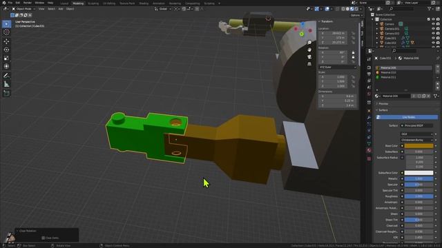Open the World properties tab icon
Image resolution: width=442 pixels, height=248 pixels.
(369, 94)
